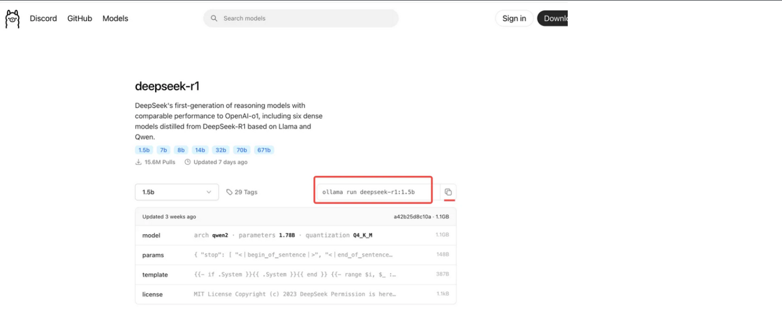Open the license file row
Viewport: 782px width, 310px height.
click(x=296, y=294)
